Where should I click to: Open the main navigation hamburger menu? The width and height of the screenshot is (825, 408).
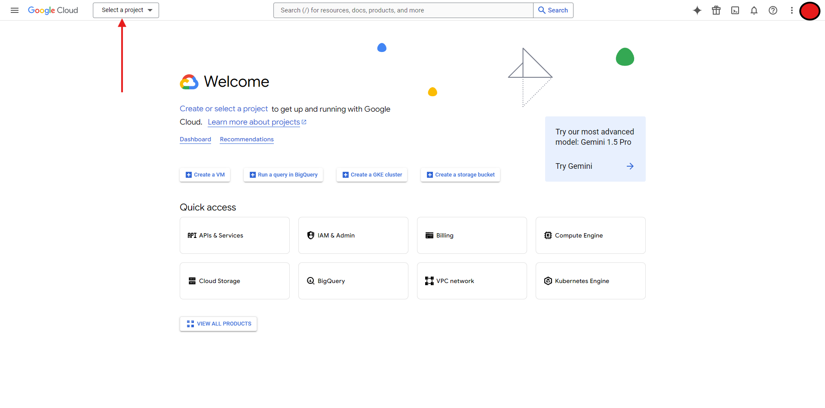pyautogui.click(x=15, y=10)
